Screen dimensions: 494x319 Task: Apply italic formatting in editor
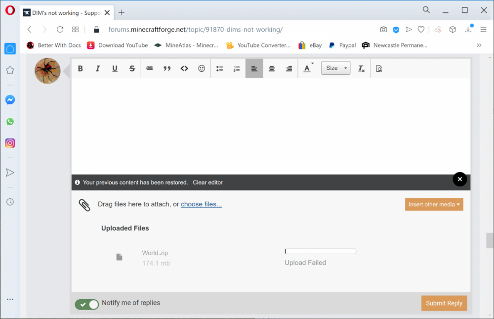[98, 68]
